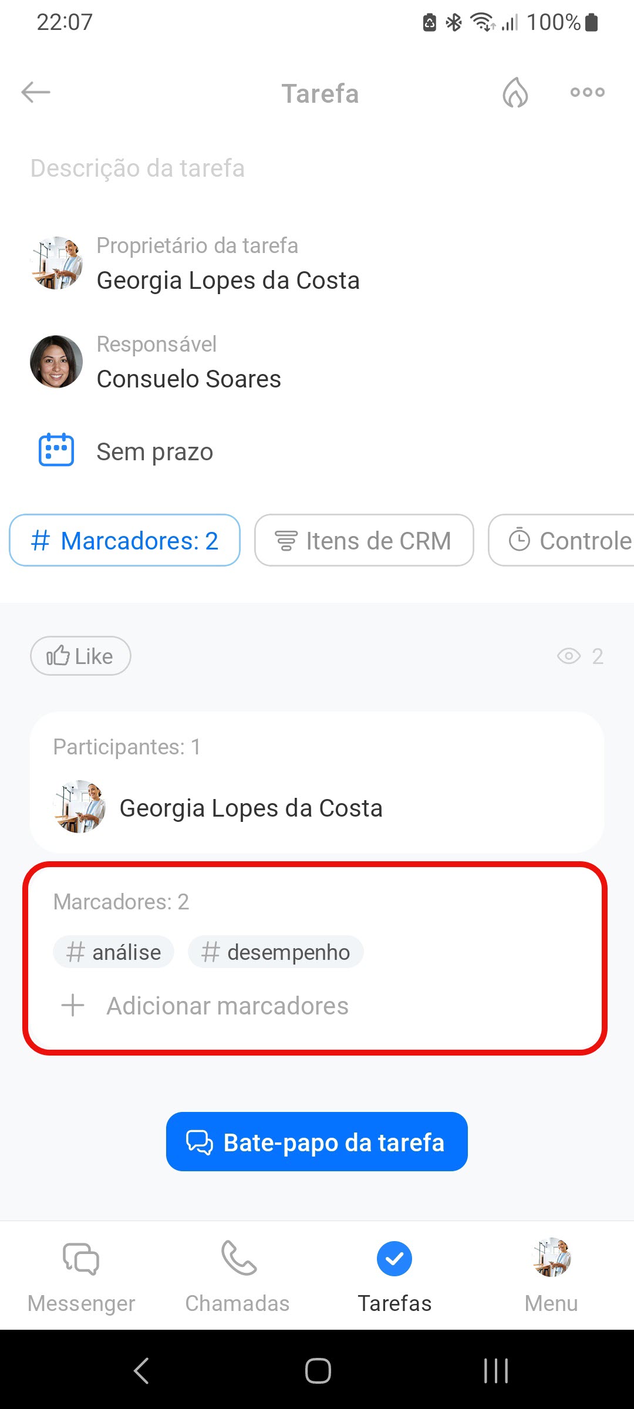
Task: Tap the desempenho tag
Action: [275, 952]
